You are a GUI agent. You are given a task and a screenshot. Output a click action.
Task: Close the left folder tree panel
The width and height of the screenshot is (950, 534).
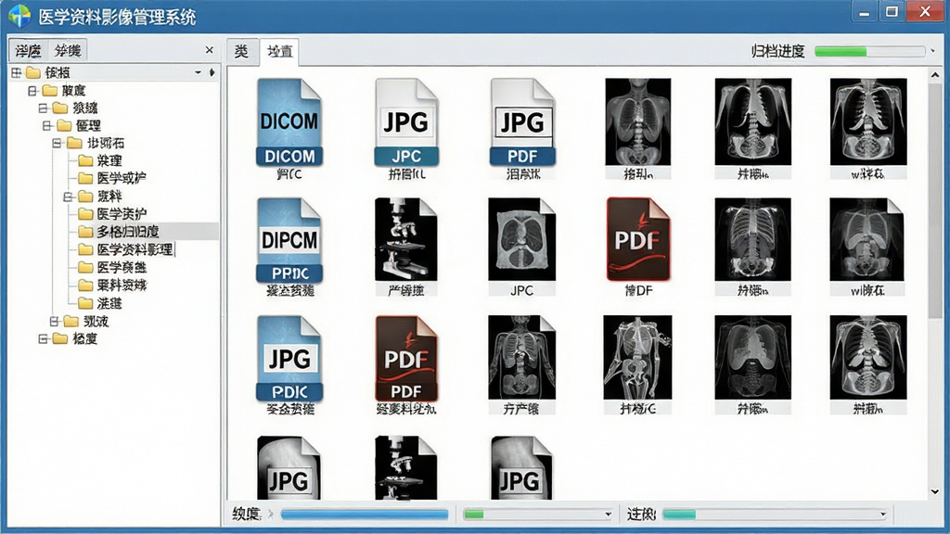pos(210,50)
